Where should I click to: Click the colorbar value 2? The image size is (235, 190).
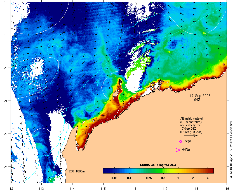[x=193, y=178]
